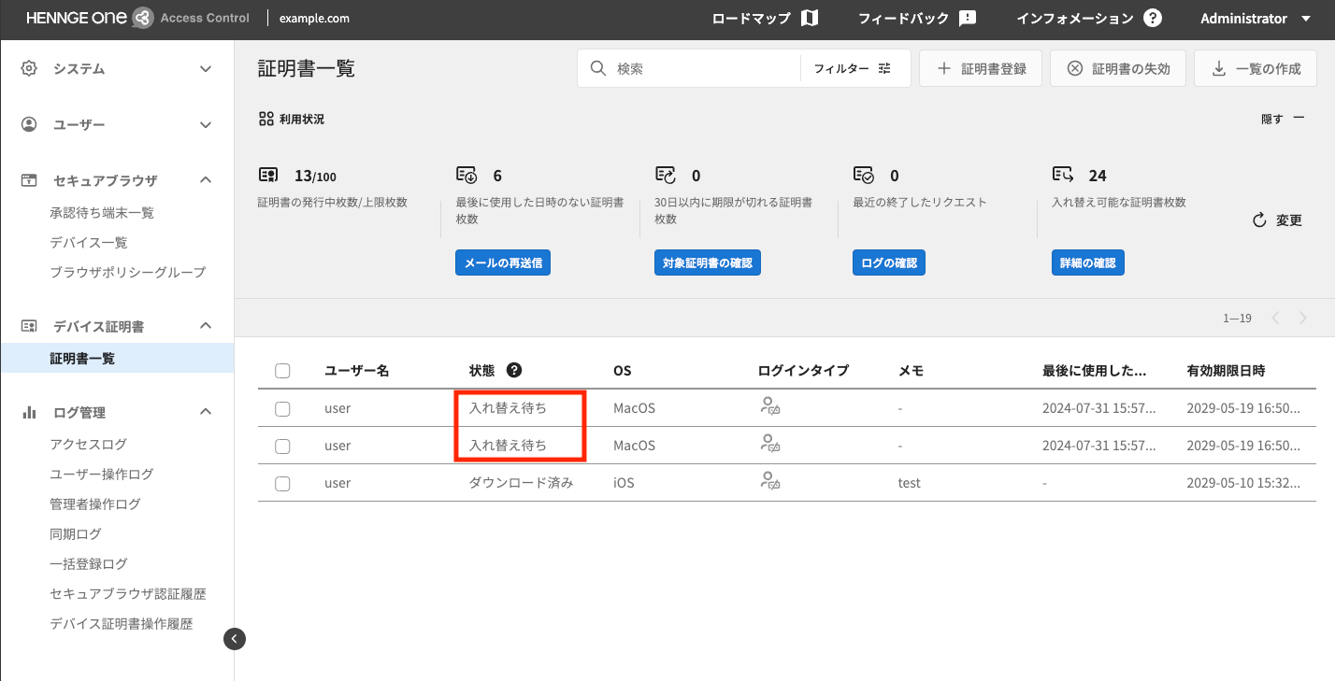1335x681 pixels.
Task: Click the ユーザー person icon in sidebar
Action: tap(29, 124)
